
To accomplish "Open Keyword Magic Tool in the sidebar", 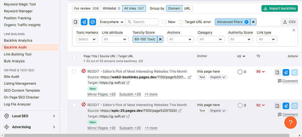I will (20, 4).
